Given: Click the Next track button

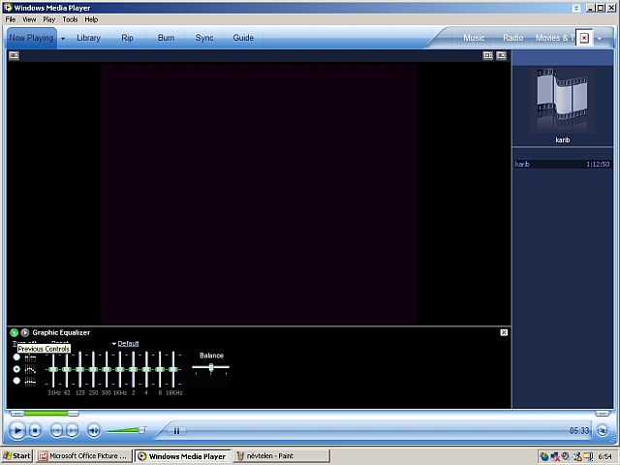Looking at the screenshot, I should coord(74,430).
